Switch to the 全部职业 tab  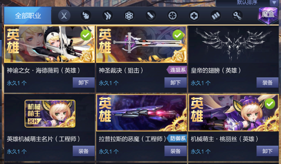28,16
